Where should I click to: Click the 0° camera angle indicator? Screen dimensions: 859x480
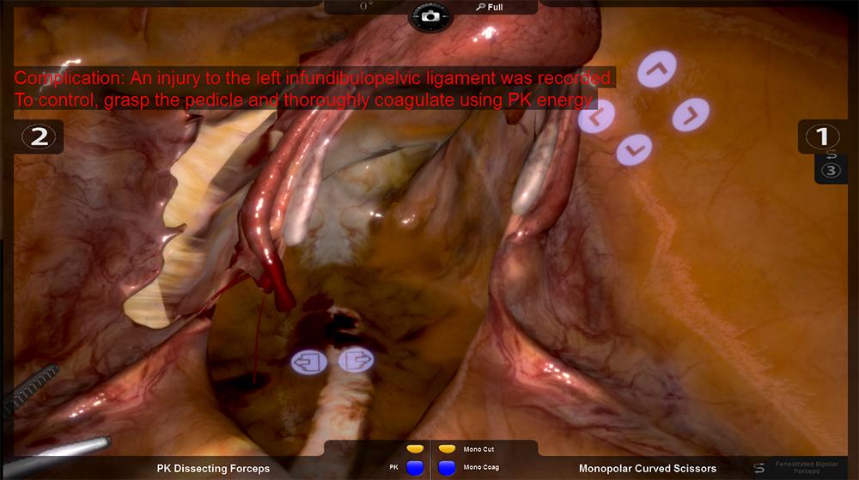[367, 6]
